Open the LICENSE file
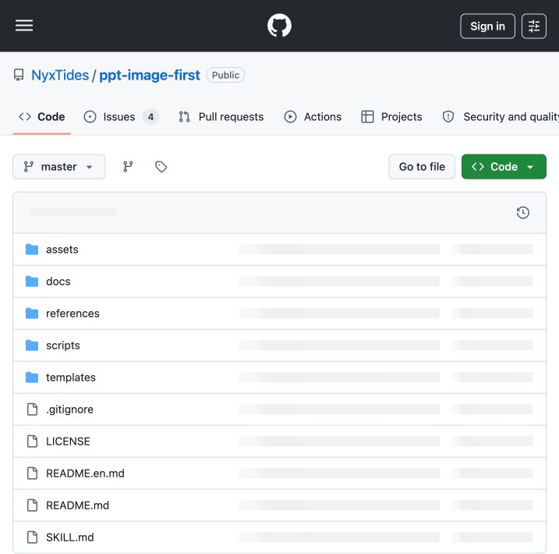The width and height of the screenshot is (559, 554). (68, 442)
